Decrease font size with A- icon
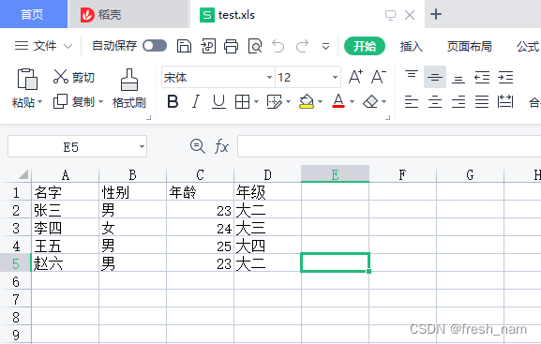This screenshot has height=344, width=541. coord(379,77)
